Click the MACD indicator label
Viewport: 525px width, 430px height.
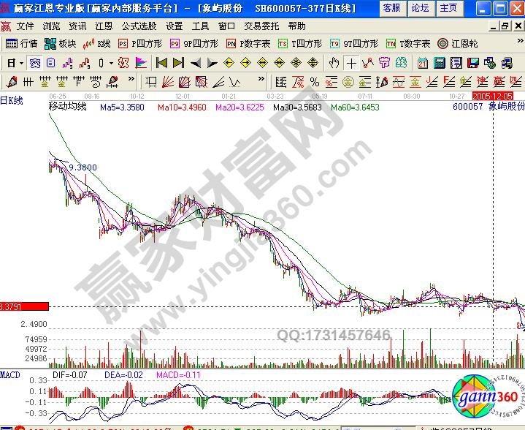coord(10,374)
